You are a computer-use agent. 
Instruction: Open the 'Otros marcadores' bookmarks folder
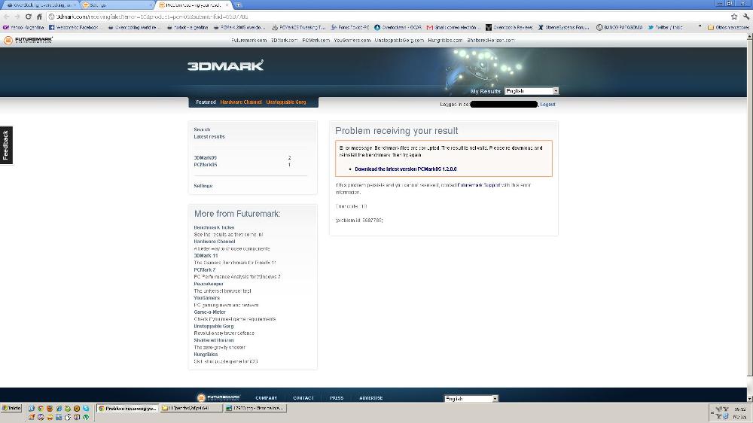coord(728,27)
